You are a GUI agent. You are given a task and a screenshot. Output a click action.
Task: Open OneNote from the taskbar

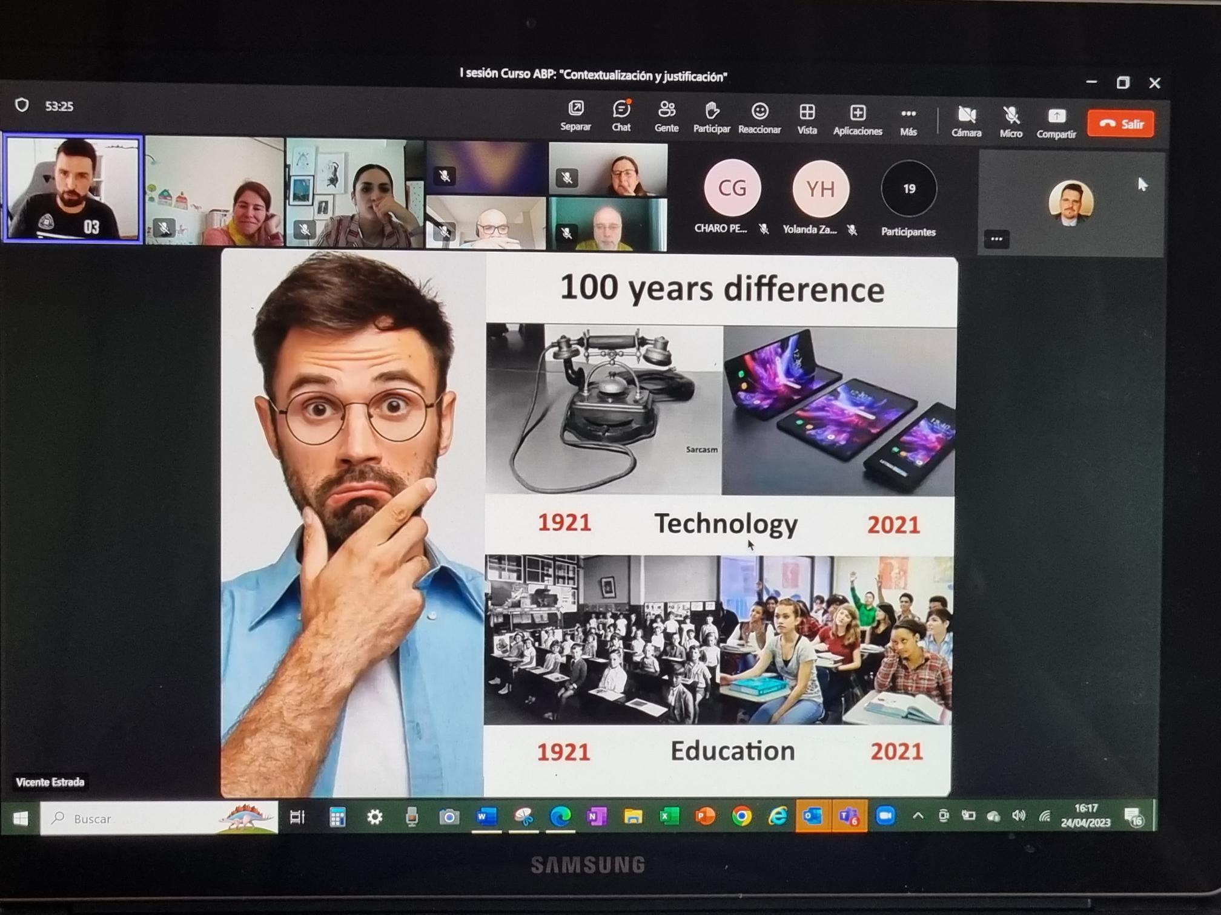point(597,818)
